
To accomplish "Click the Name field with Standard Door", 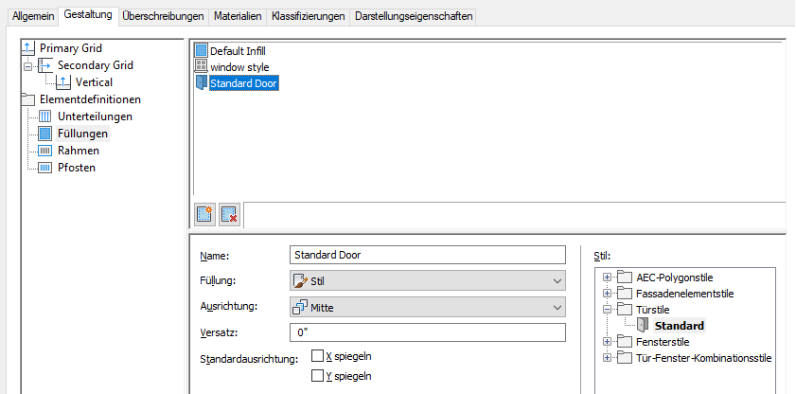I will [428, 255].
